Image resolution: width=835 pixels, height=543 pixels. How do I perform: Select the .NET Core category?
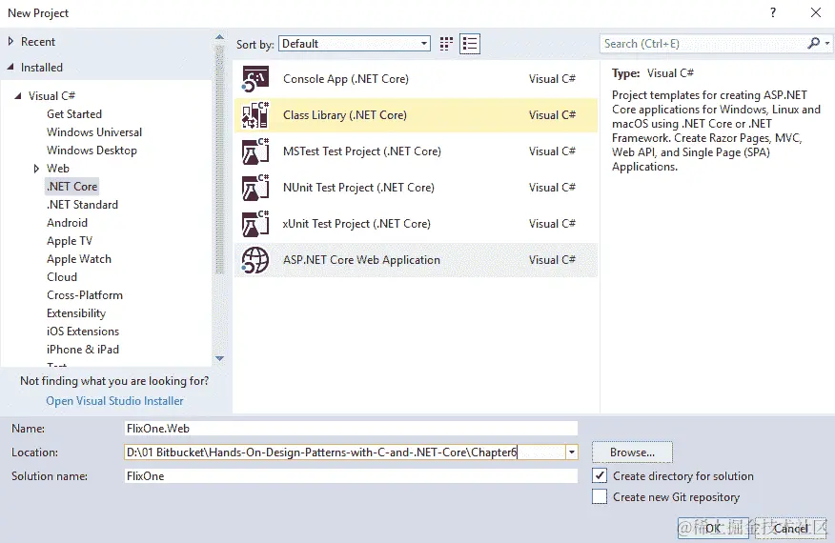click(71, 187)
